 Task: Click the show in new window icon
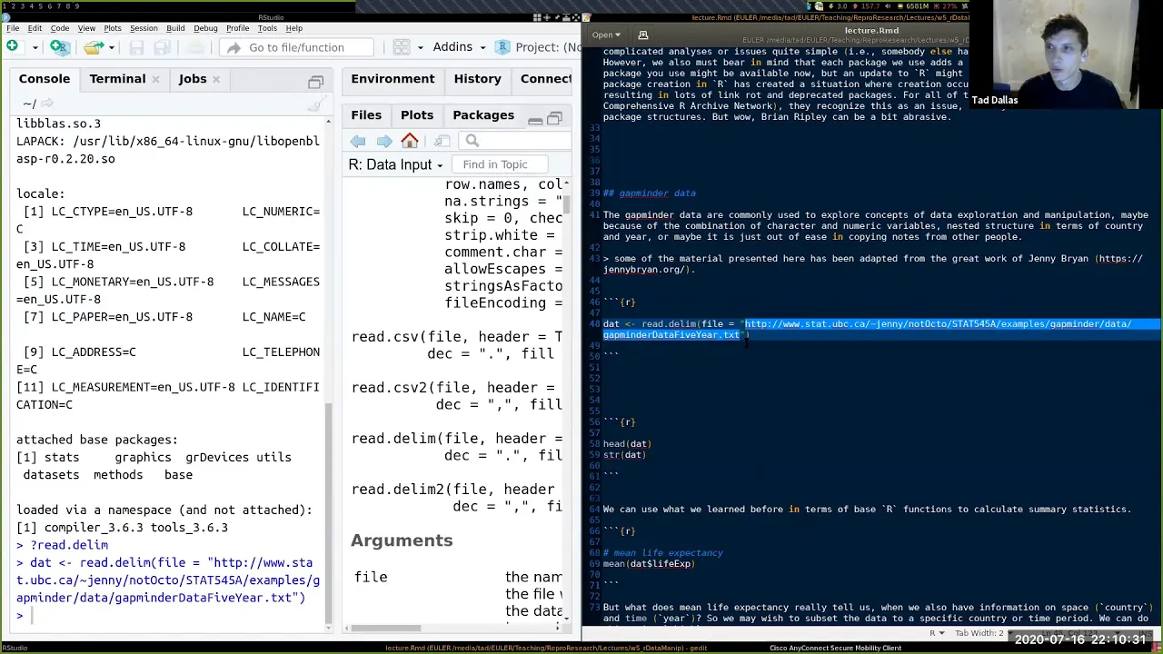click(x=442, y=141)
